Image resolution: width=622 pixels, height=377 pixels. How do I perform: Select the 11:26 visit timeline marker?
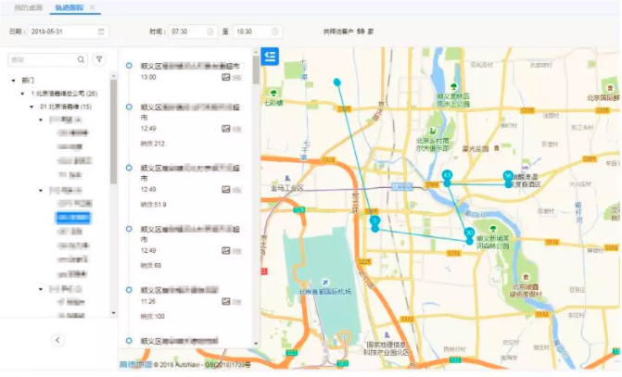pyautogui.click(x=129, y=290)
